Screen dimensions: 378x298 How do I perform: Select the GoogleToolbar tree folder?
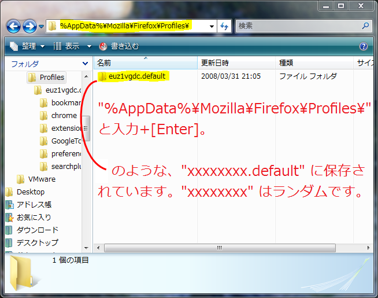[61, 141]
